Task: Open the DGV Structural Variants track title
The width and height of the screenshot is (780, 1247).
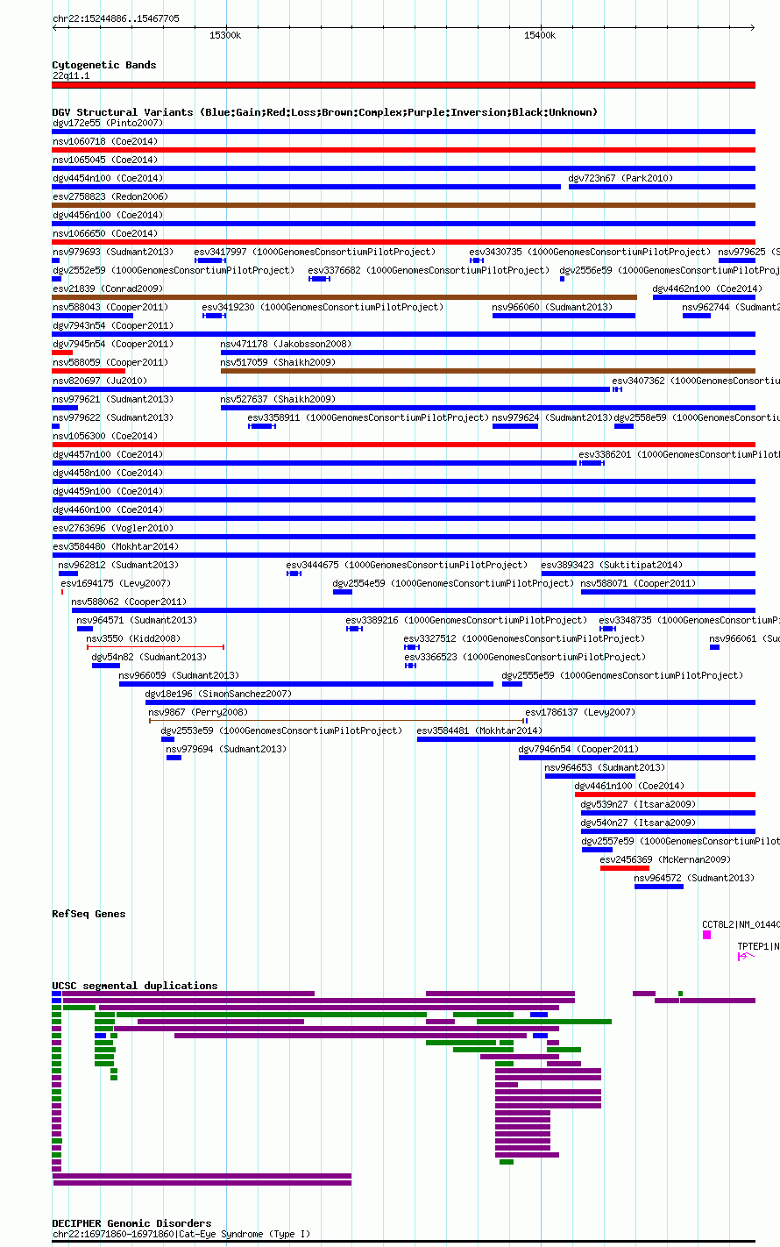Action: click(325, 112)
